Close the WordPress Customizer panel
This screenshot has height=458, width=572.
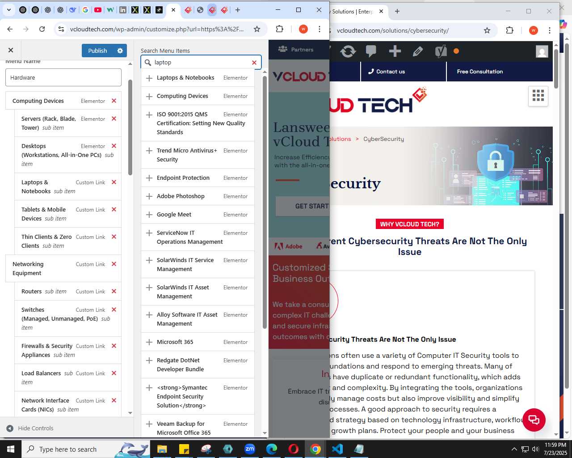[11, 51]
